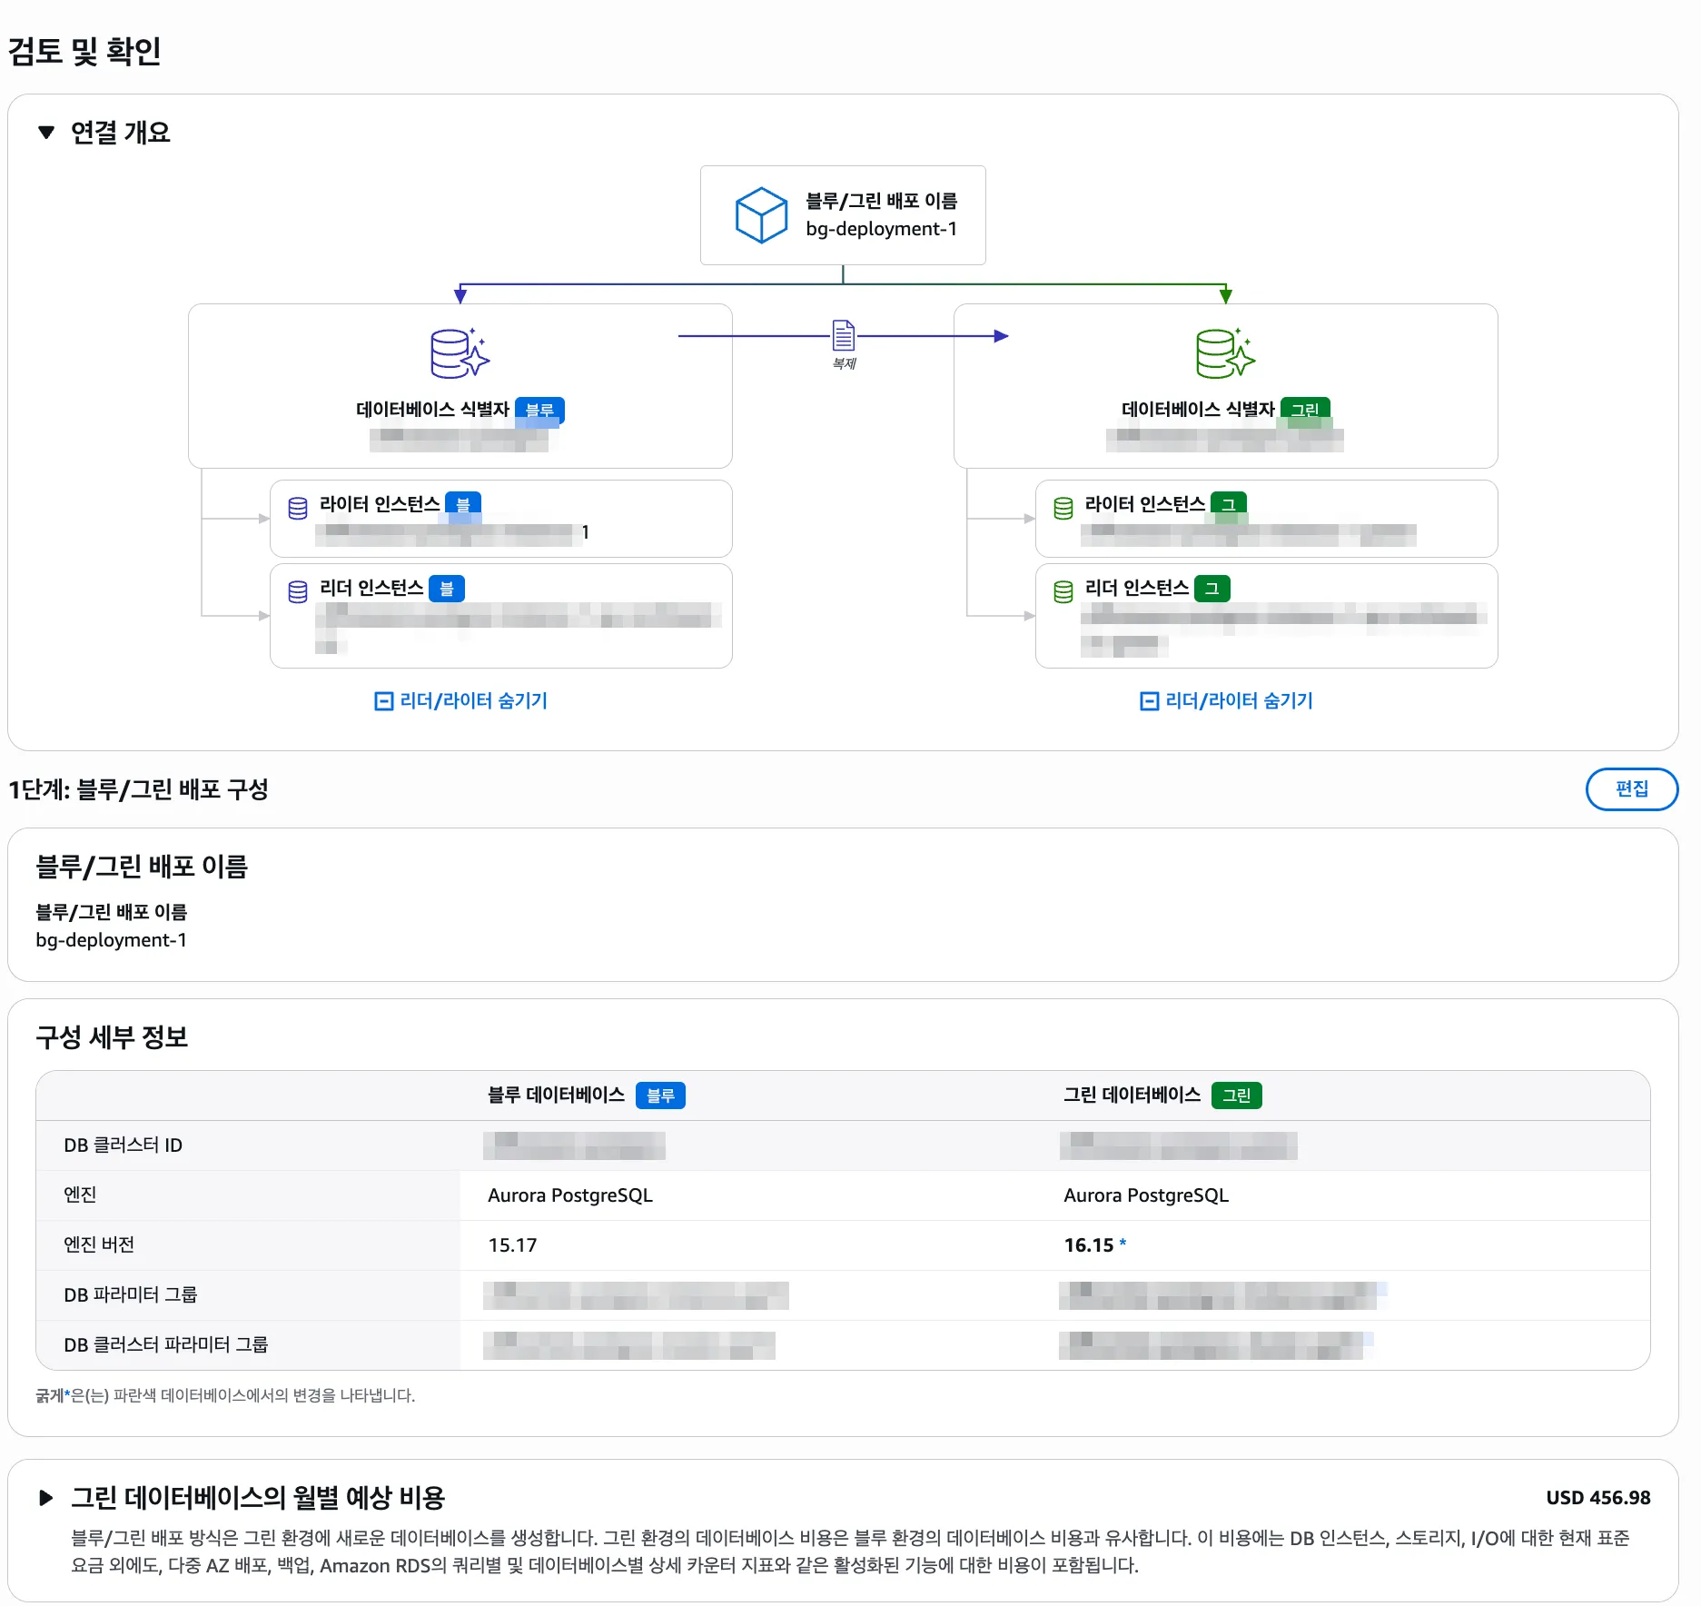Click the green 라이터 인스턴스 database icon
1701x1606 pixels.
pos(1063,509)
